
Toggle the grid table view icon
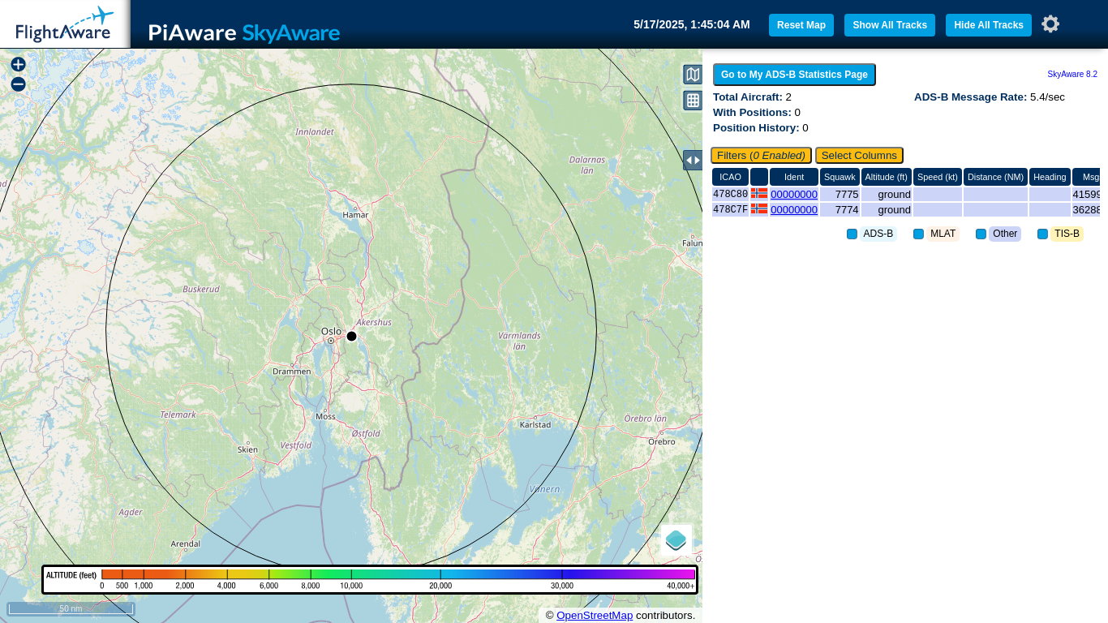[693, 101]
